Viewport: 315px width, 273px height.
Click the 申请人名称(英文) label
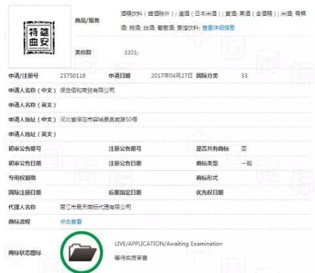[x=32, y=105]
